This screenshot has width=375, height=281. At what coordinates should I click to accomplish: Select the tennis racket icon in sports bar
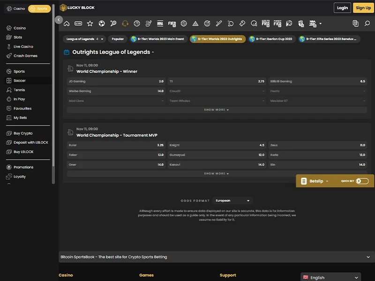pos(113,23)
